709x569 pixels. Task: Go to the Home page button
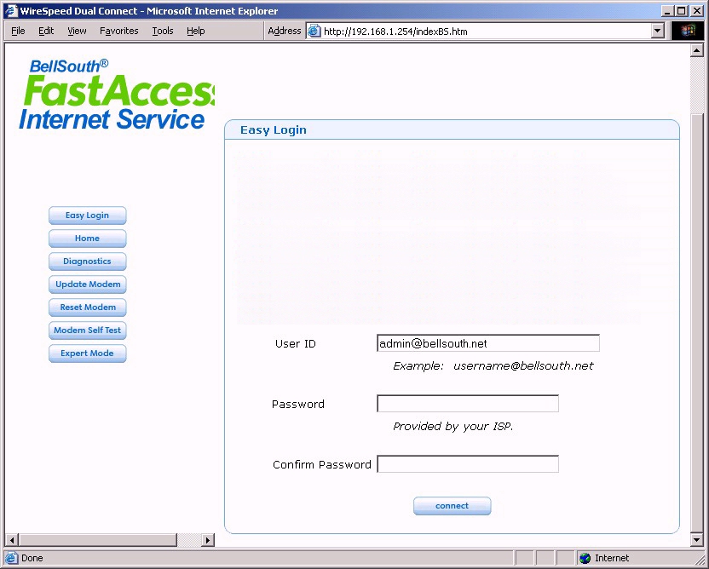coord(87,239)
